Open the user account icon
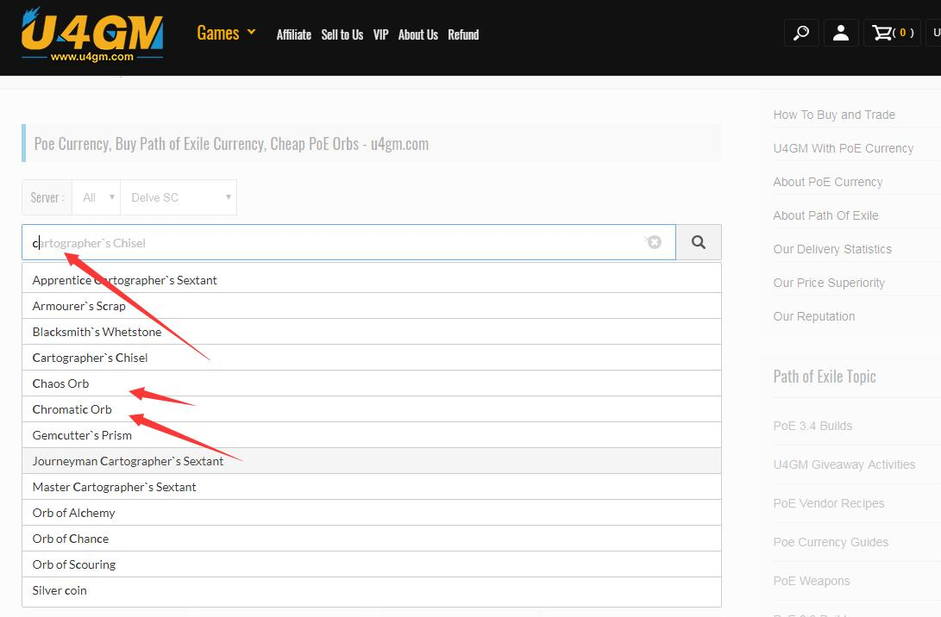941x617 pixels. [841, 33]
